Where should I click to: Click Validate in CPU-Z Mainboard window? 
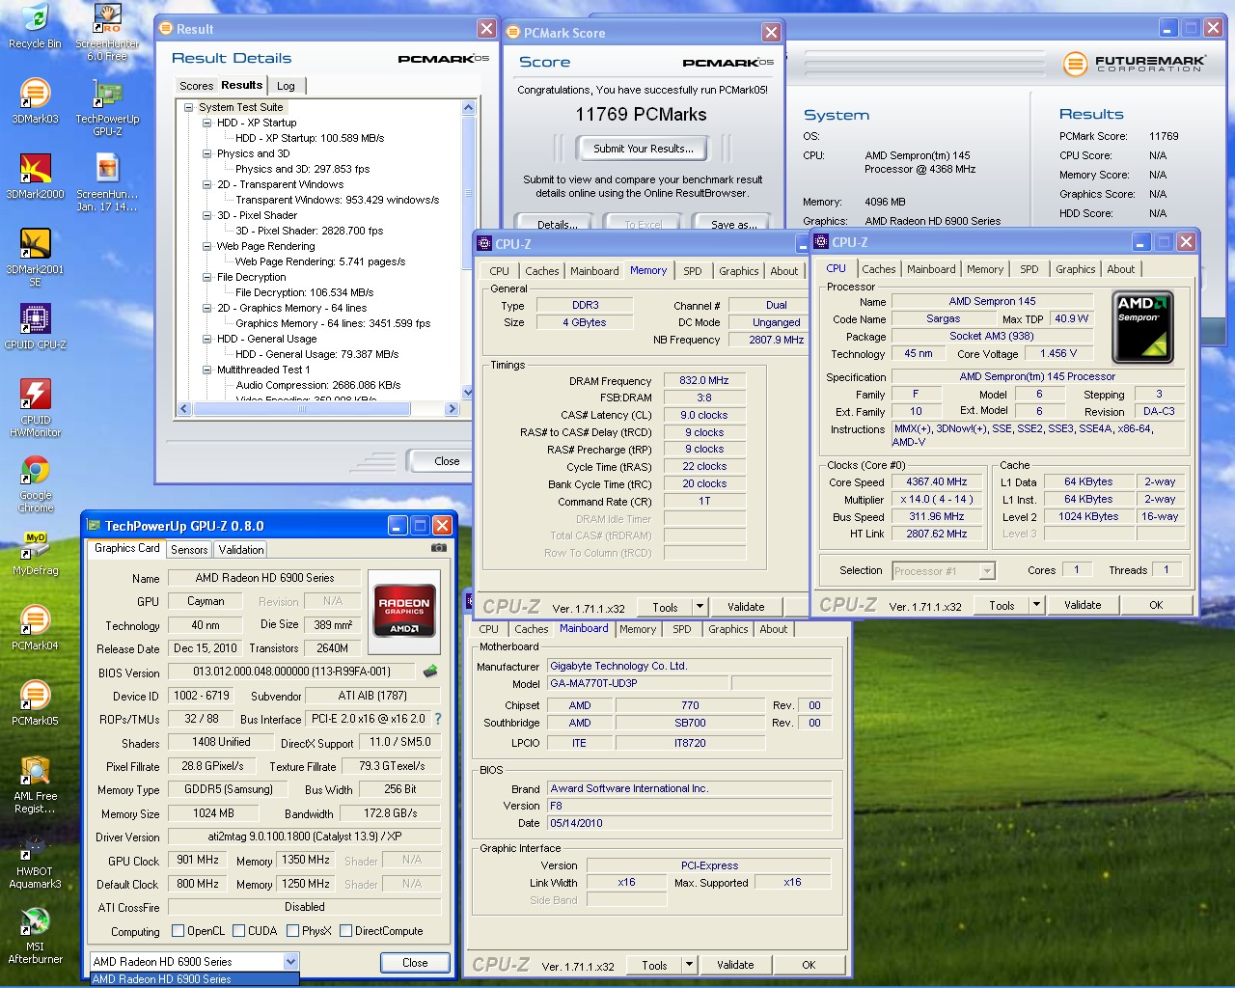735,965
